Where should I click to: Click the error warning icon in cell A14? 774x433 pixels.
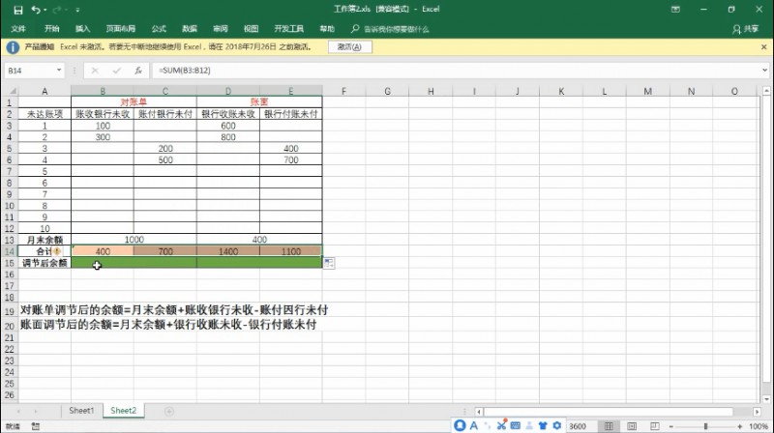[57, 251]
